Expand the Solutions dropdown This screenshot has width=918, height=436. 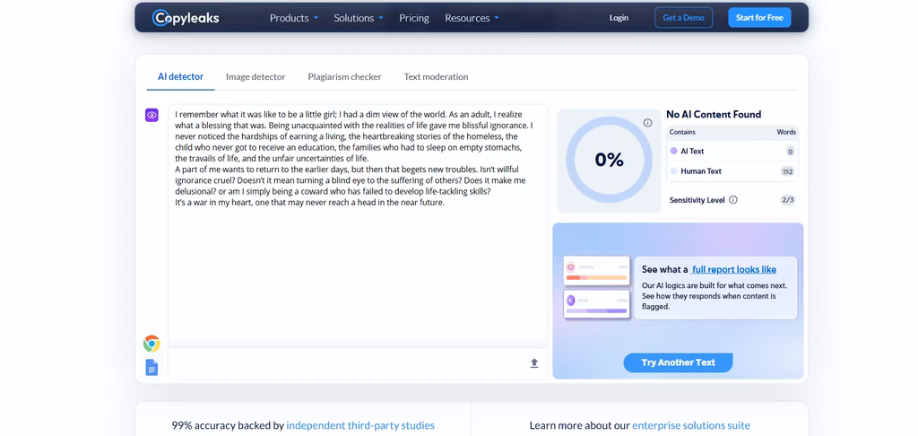[x=359, y=18]
